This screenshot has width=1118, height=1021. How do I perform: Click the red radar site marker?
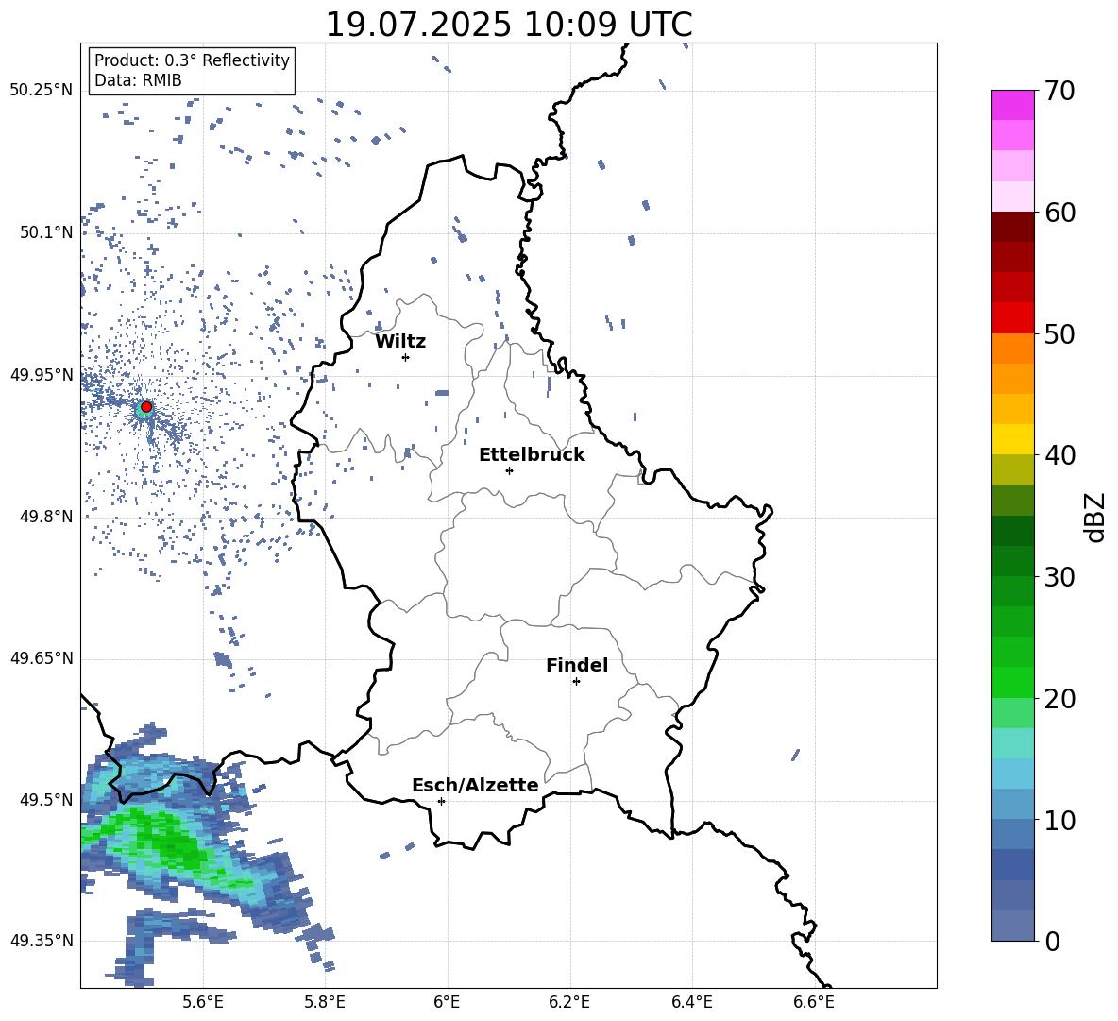point(146,407)
